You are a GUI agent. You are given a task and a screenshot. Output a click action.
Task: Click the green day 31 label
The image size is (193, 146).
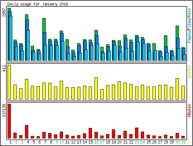tap(183, 142)
